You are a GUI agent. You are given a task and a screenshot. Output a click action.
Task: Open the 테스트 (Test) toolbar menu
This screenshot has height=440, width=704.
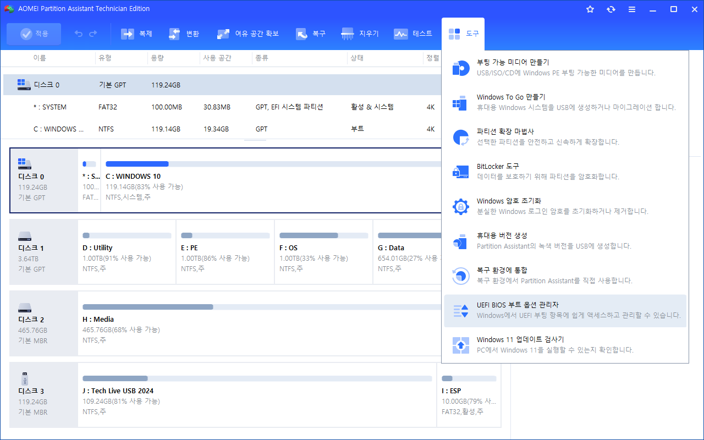pos(413,34)
